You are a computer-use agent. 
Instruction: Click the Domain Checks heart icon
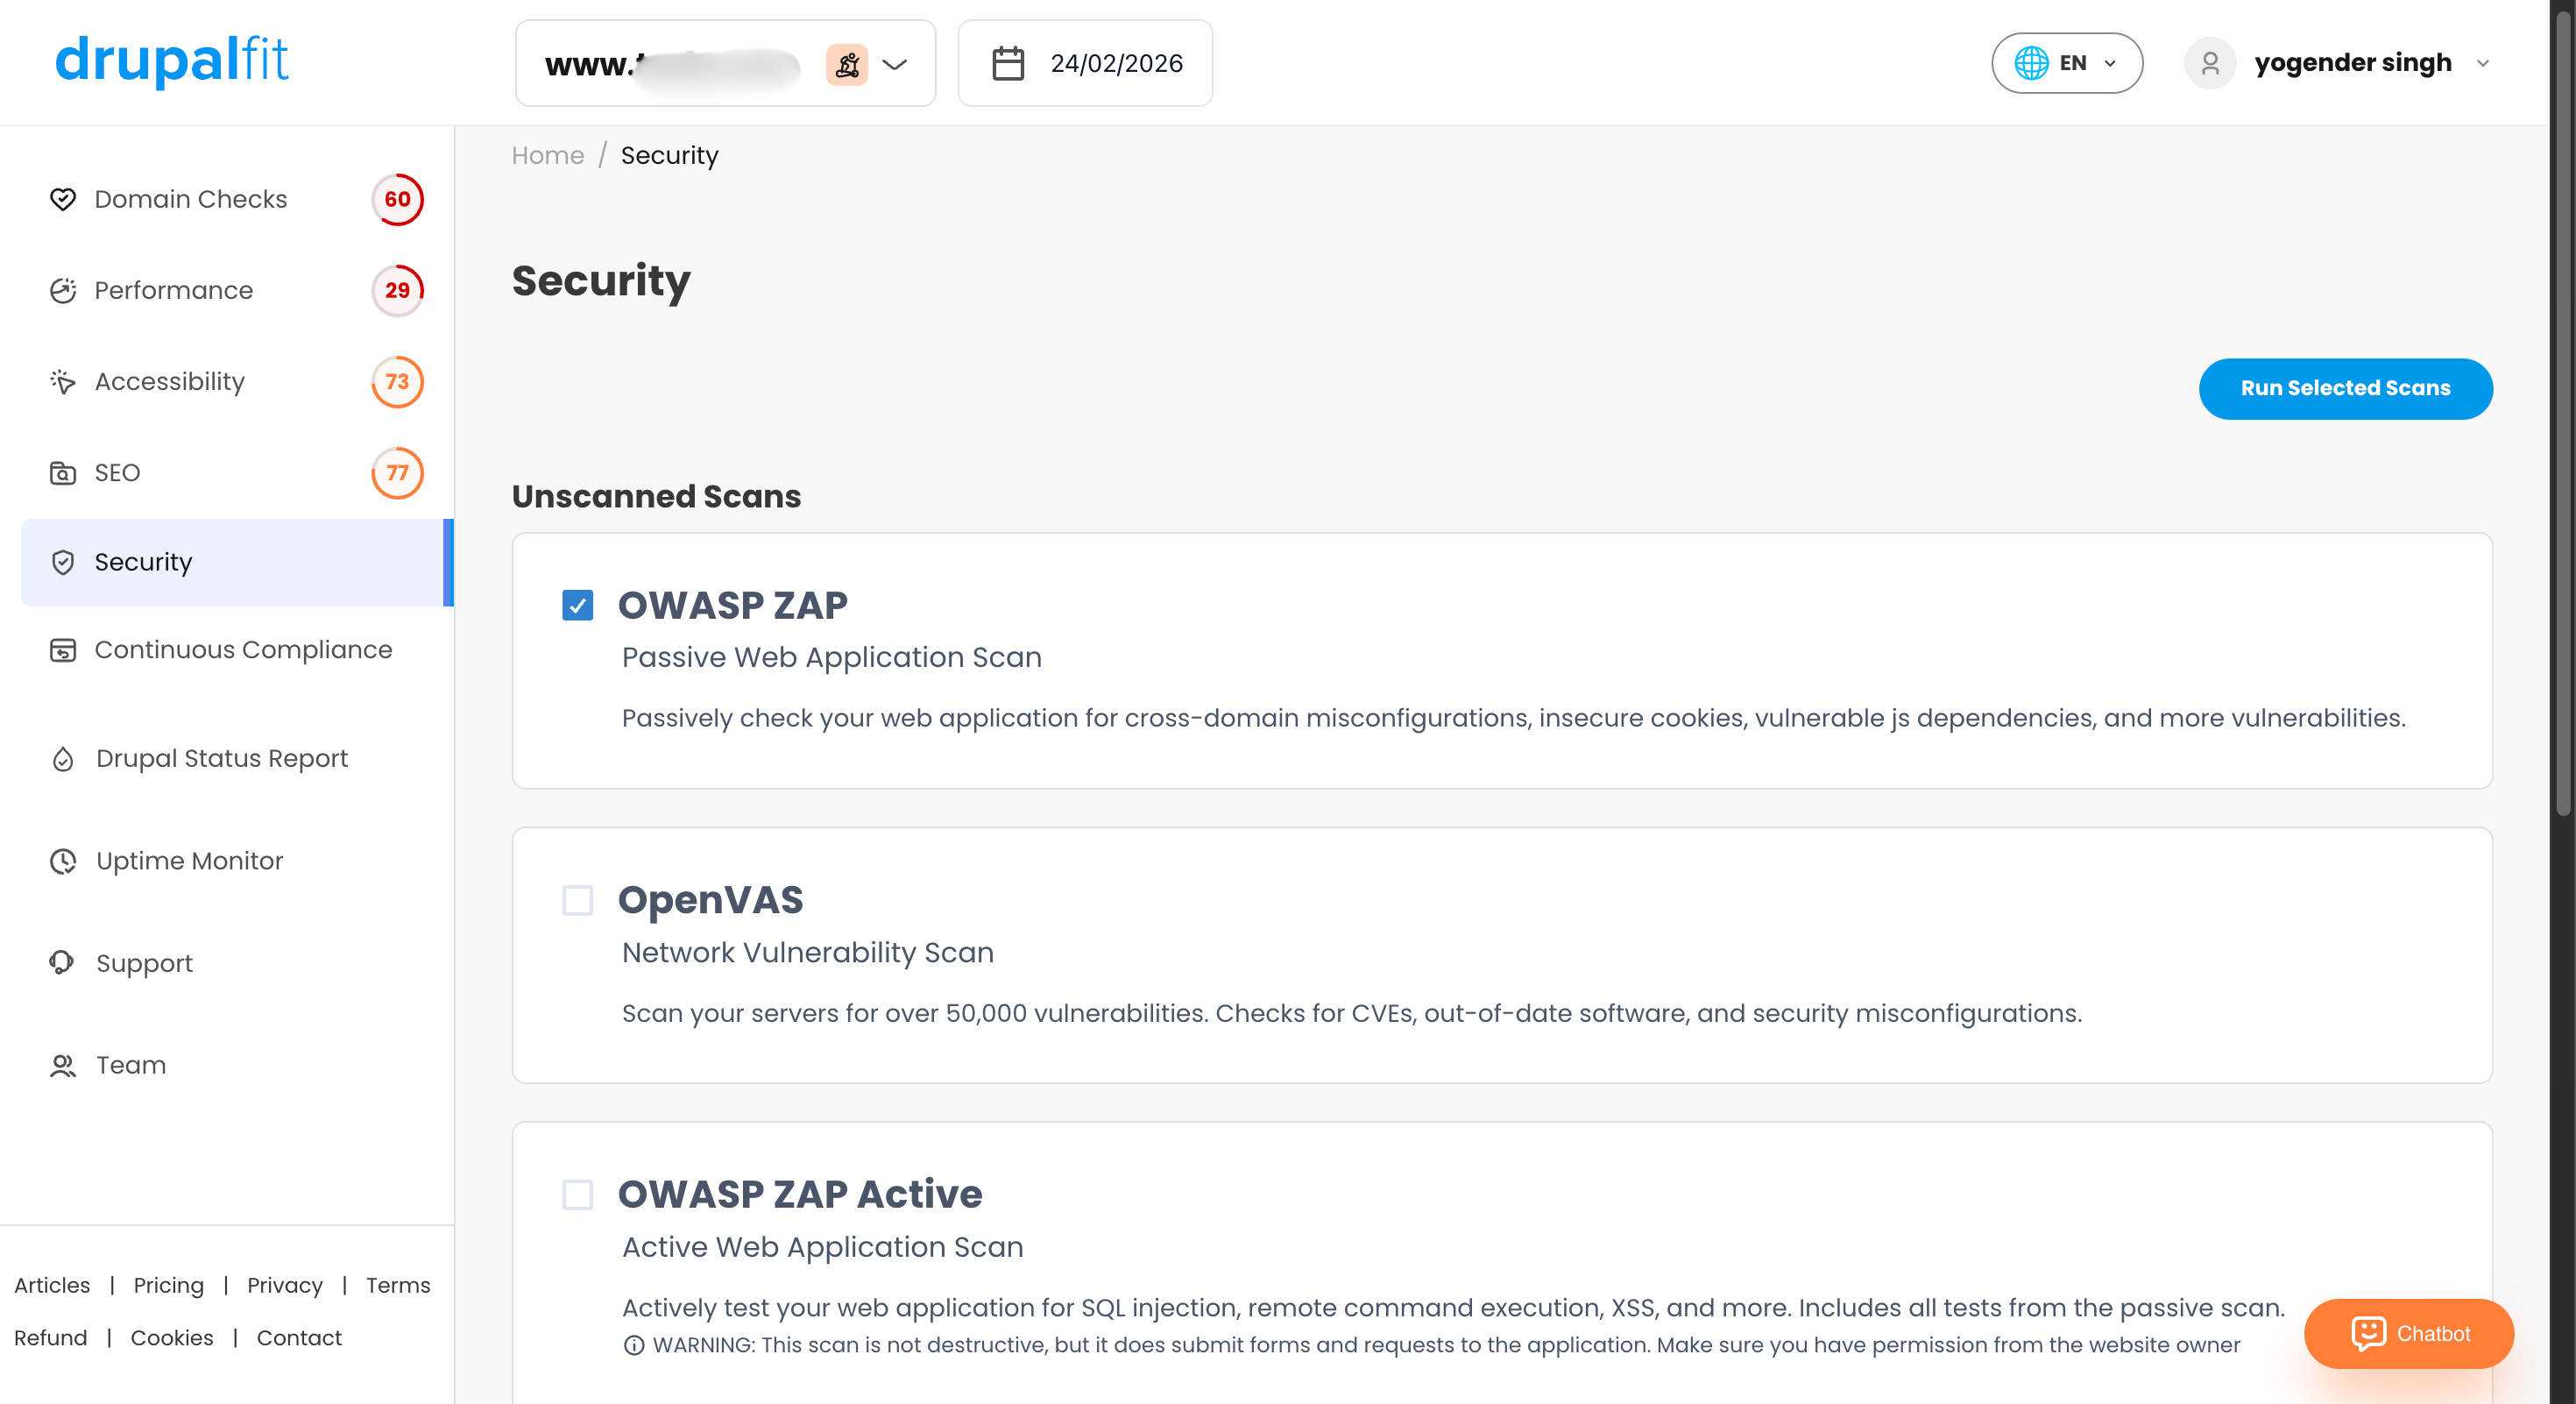63,199
